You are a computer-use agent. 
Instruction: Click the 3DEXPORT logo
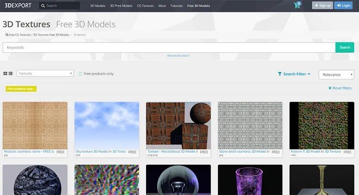tap(18, 5)
